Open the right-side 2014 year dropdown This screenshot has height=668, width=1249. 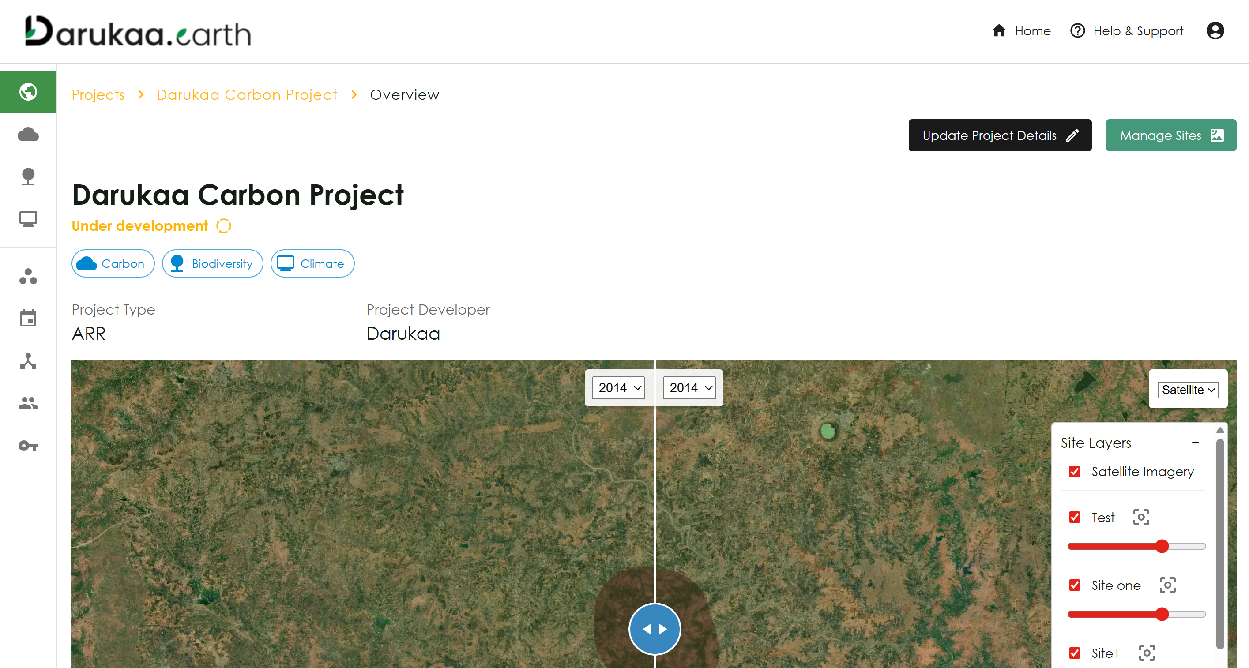click(689, 388)
